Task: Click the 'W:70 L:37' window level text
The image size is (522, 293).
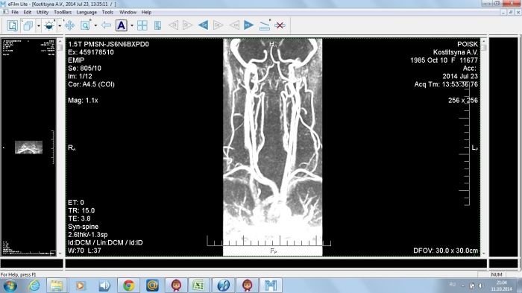Action: pos(84,251)
